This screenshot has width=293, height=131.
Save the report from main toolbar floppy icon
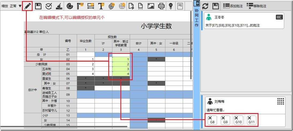tap(38, 6)
